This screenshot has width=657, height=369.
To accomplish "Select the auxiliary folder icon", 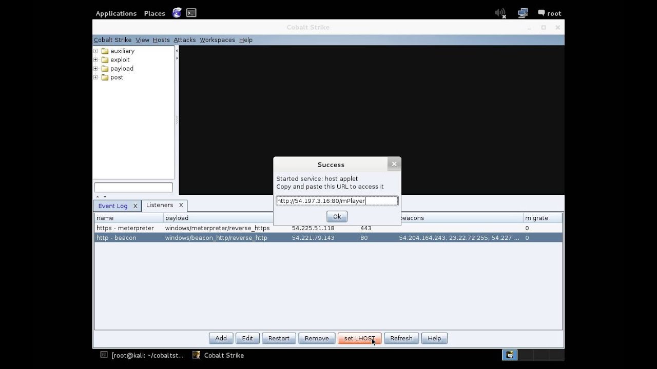I will pyautogui.click(x=105, y=51).
